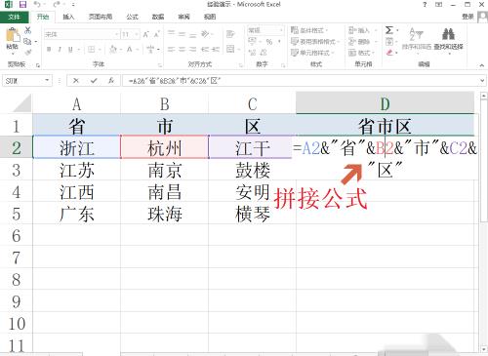Switch to the View (视图) tab
Screen dimensions: 488x356
click(210, 17)
